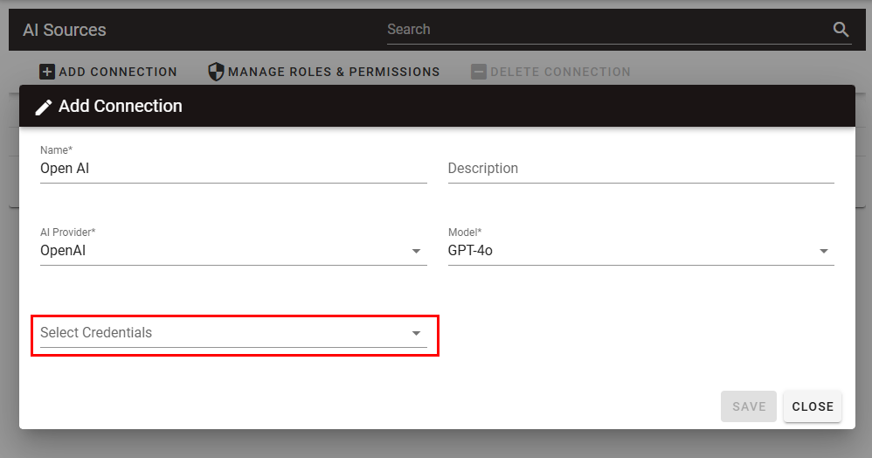The width and height of the screenshot is (872, 458).
Task: Open the Model dropdown showing GPT-4o
Action: pos(631,252)
